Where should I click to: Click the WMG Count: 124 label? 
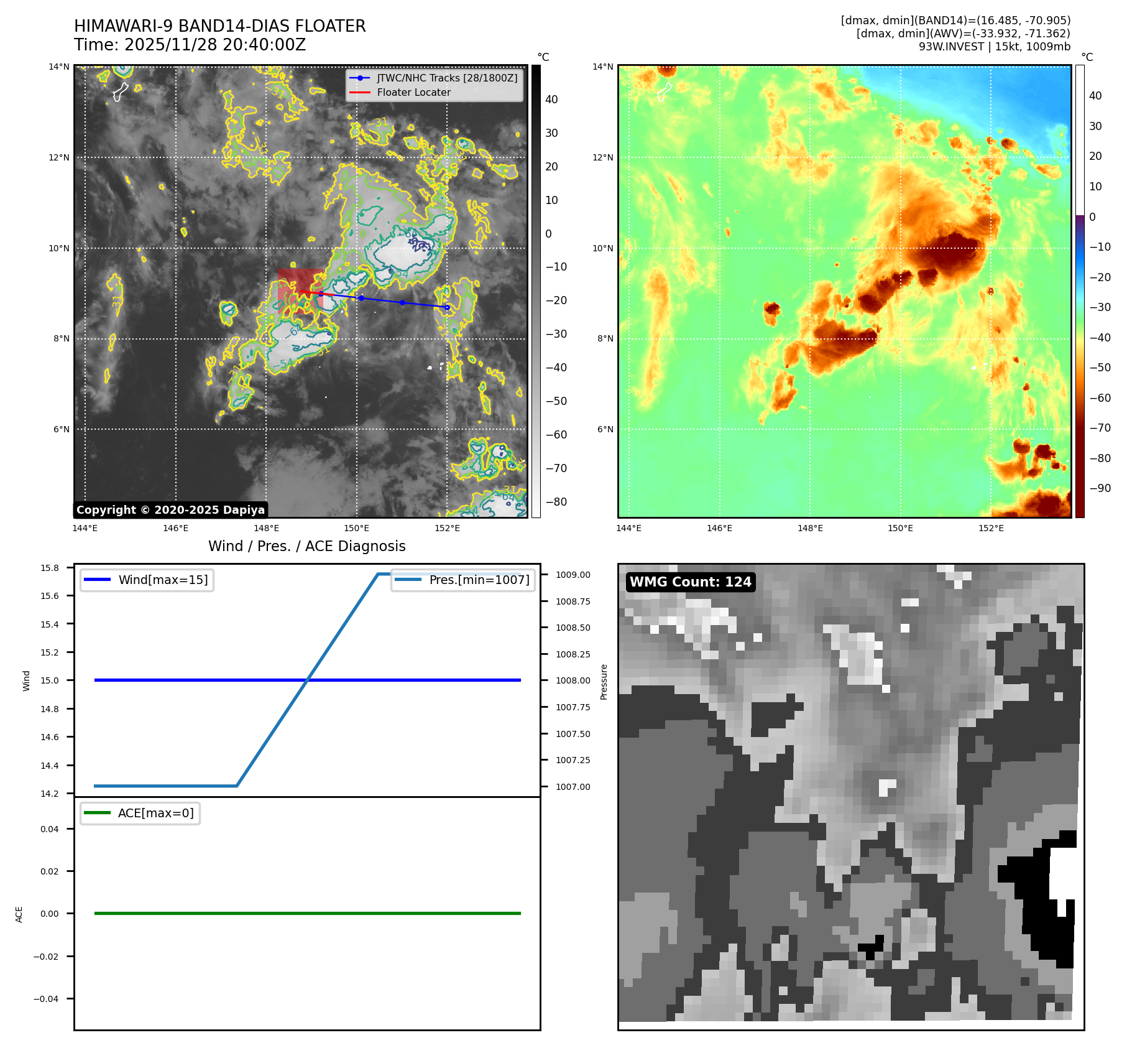click(x=690, y=582)
